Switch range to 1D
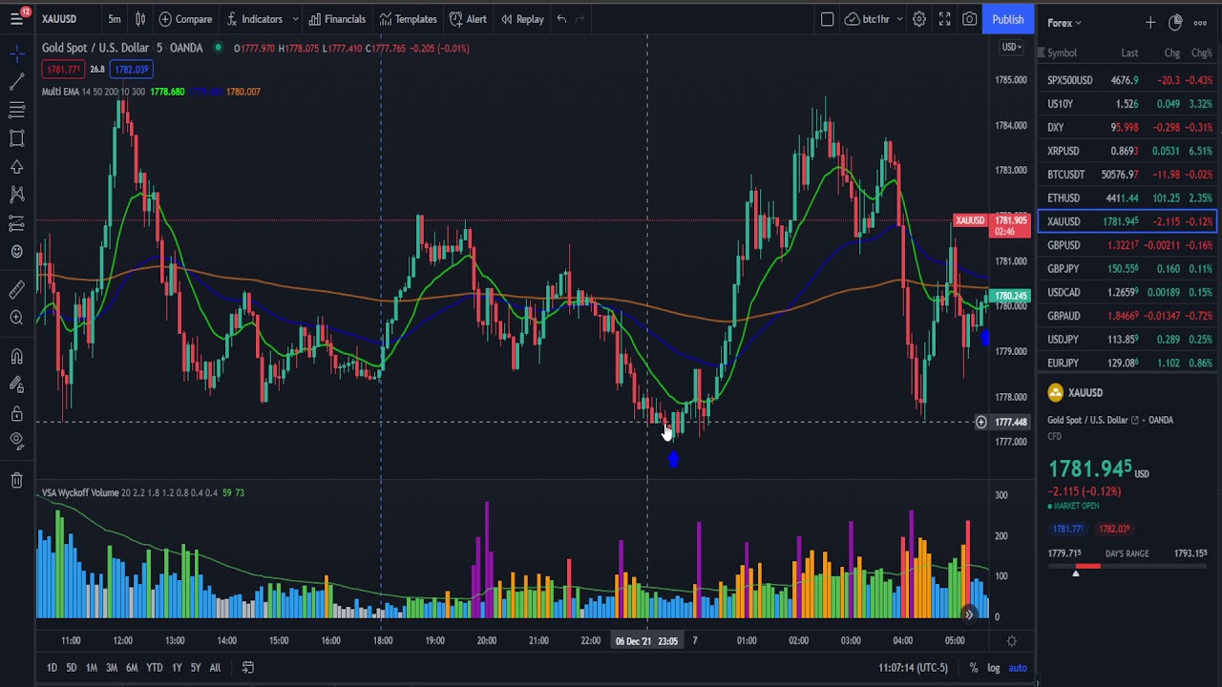This screenshot has width=1222, height=687. [53, 668]
